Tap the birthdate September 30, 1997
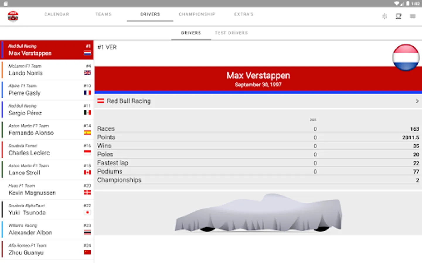The image size is (422, 263). tap(258, 85)
